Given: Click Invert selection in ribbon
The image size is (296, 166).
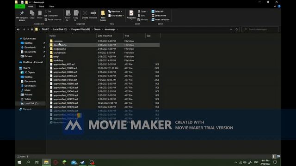Looking at the screenshot, I should tap(160, 19).
